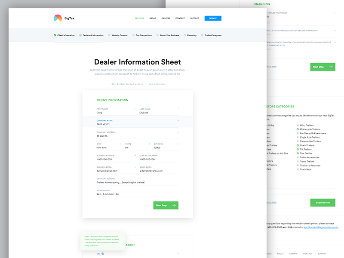344x258 pixels.
Task: Uncheck the Motorcycle Trailers checkbox
Action: [298, 129]
